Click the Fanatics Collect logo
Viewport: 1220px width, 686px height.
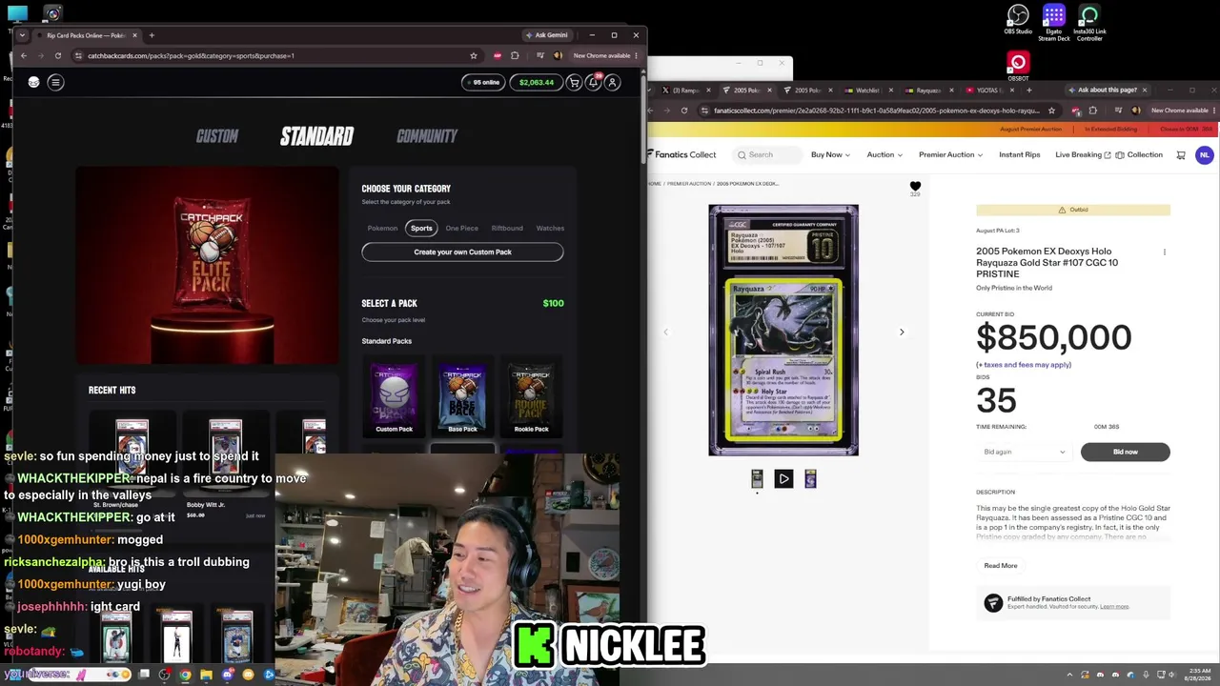tap(681, 154)
